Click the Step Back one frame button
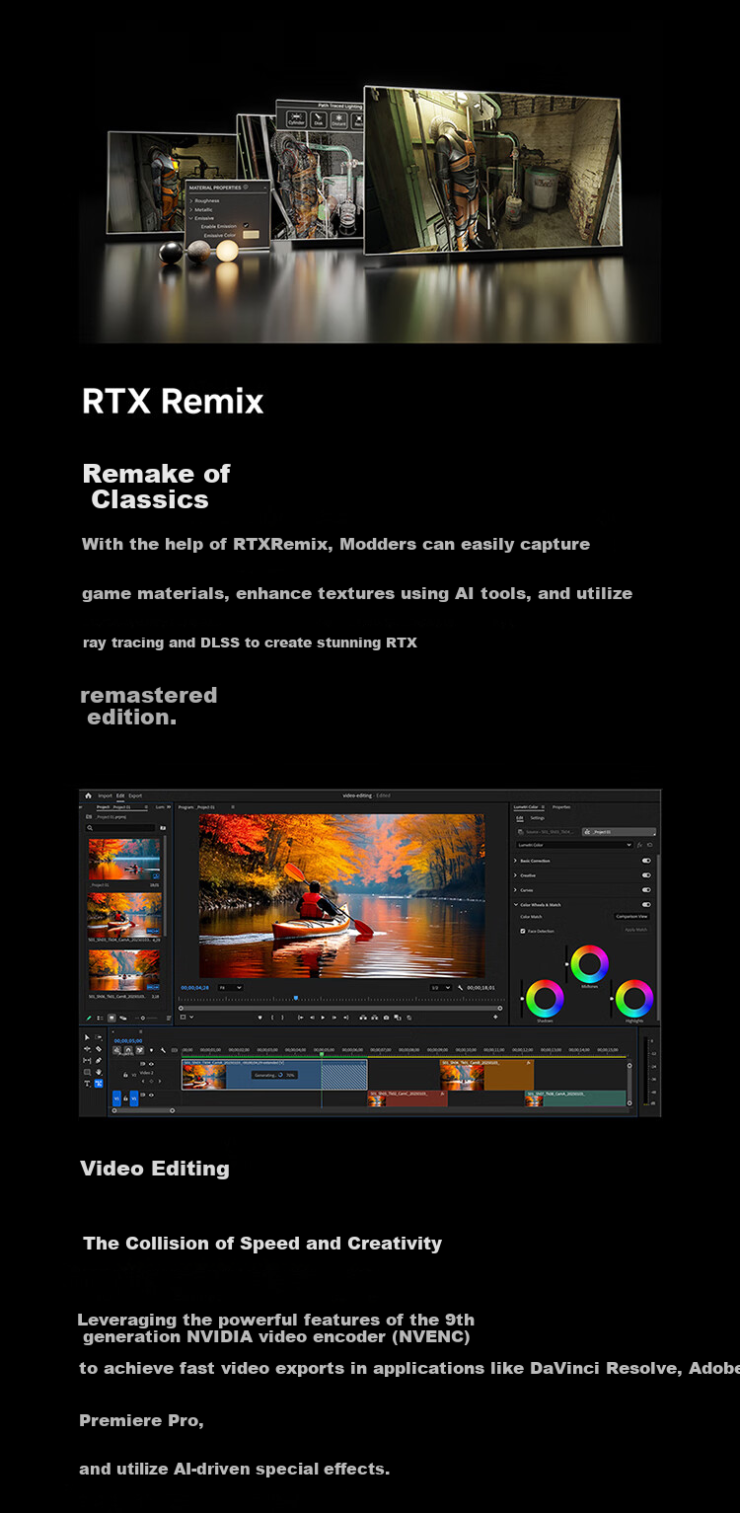Screen dimensions: 740x1513 tap(312, 1017)
